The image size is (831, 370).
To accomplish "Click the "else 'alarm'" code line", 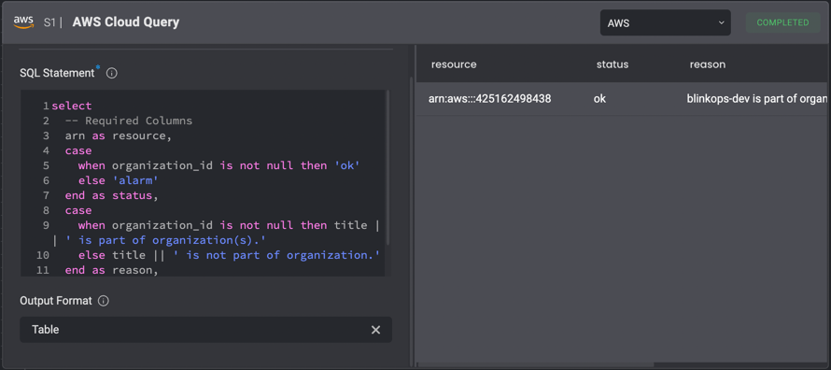I will coord(119,180).
